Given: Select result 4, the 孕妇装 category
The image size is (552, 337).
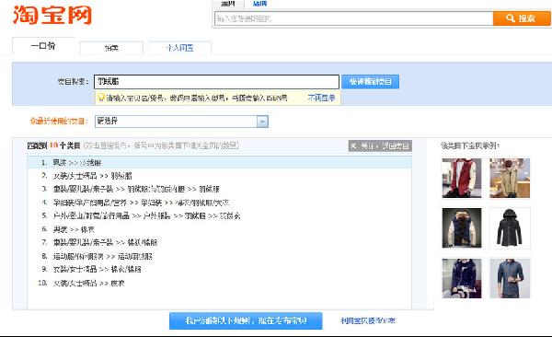Looking at the screenshot, I should pyautogui.click(x=219, y=203).
